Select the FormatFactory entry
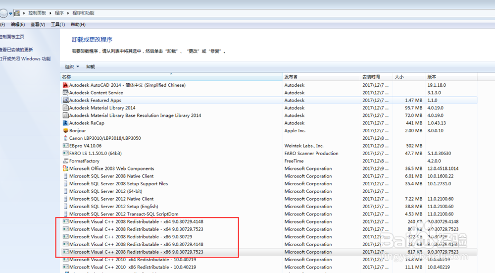495x273 pixels. [268, 161]
